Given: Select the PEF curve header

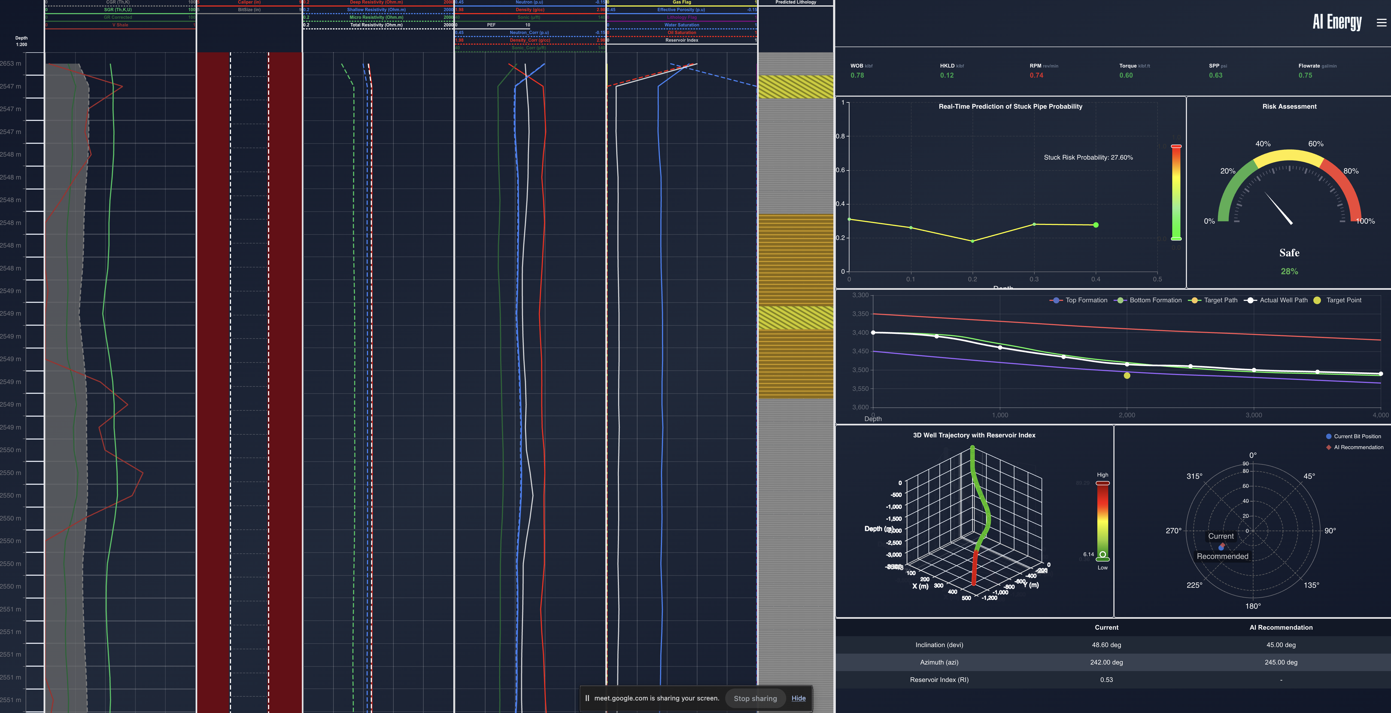Looking at the screenshot, I should (491, 25).
